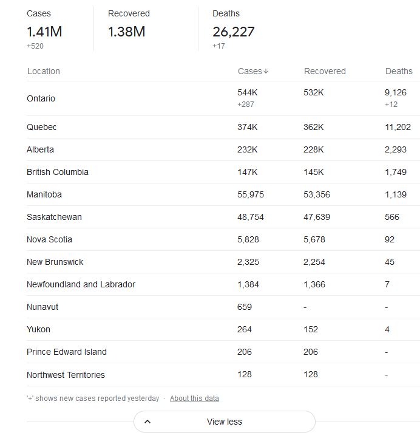
Task: Click the Location column header
Action: (44, 71)
